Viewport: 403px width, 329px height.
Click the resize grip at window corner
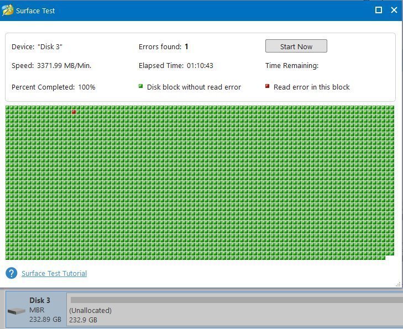coord(398,284)
